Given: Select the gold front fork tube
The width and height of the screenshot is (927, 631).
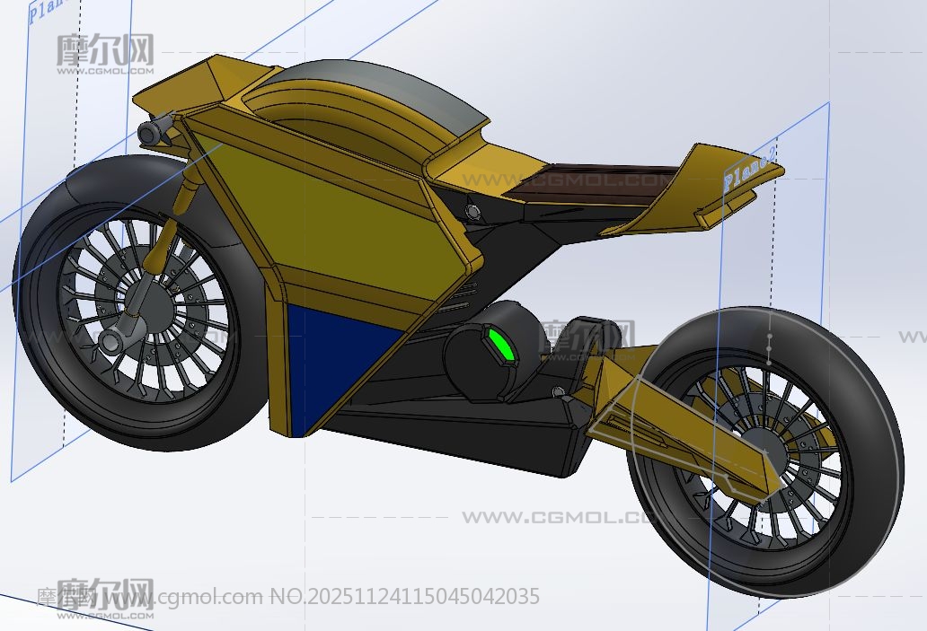Looking at the screenshot, I should [163, 243].
